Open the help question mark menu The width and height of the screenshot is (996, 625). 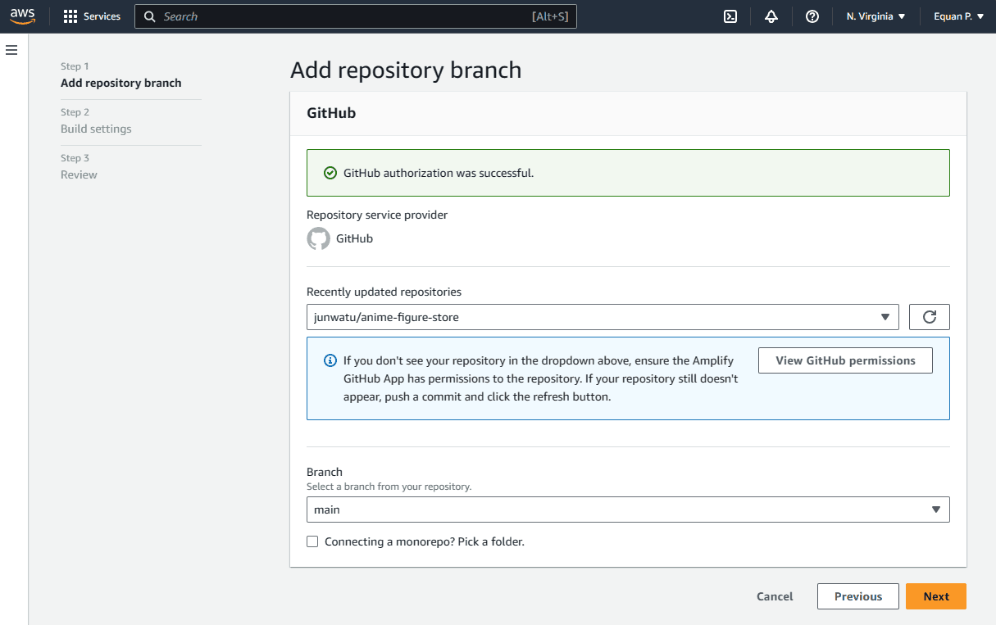(812, 16)
